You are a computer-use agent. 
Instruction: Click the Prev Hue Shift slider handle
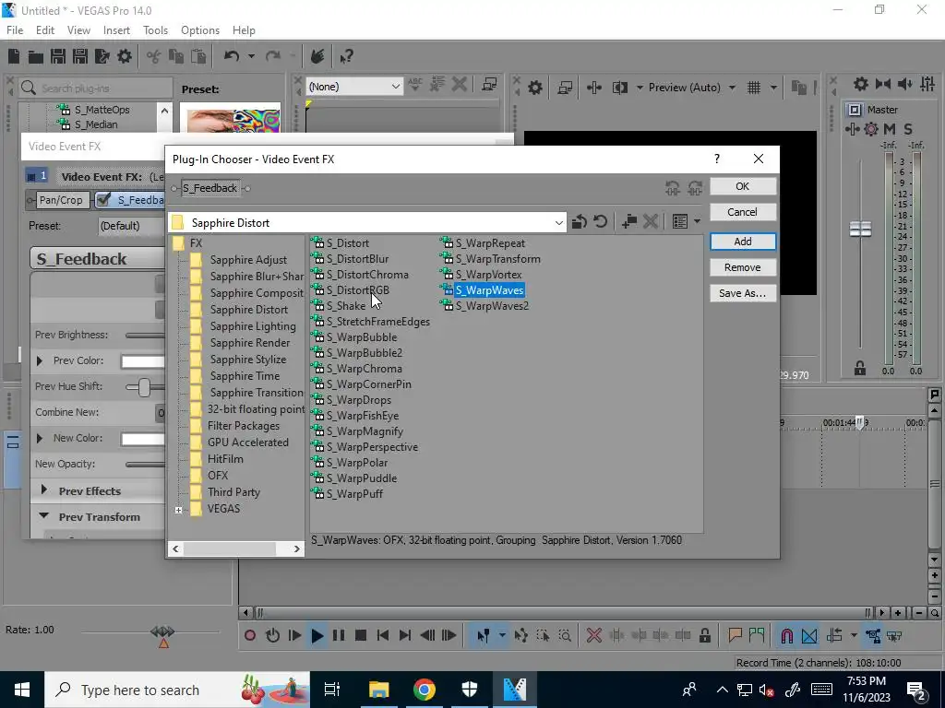click(x=144, y=387)
